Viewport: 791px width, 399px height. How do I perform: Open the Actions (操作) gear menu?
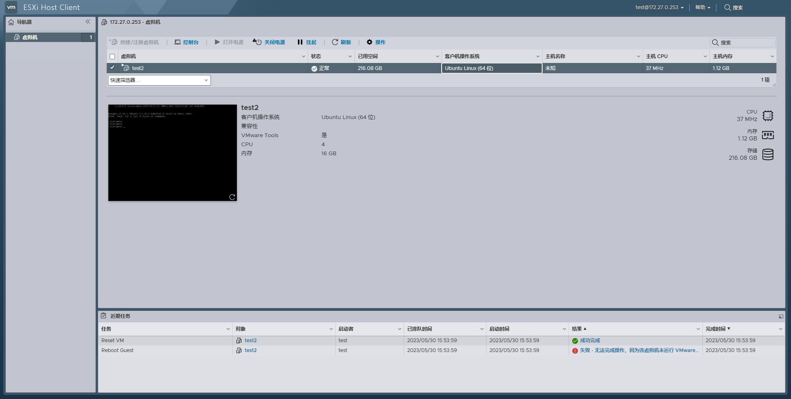[x=370, y=42]
